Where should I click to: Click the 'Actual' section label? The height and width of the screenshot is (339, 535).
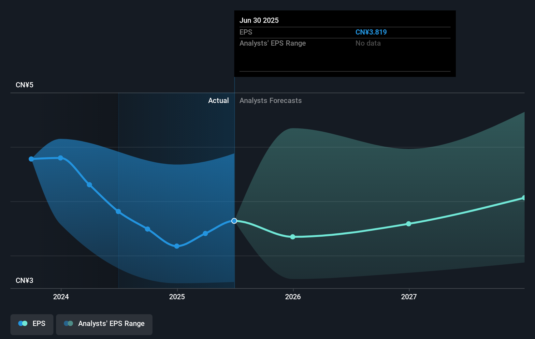(x=218, y=101)
